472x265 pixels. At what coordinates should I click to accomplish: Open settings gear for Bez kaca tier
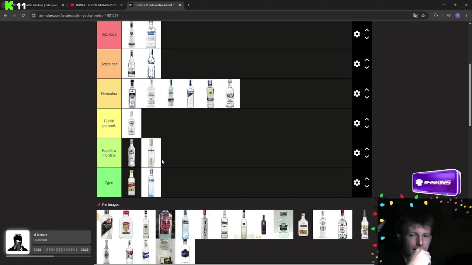point(357,34)
